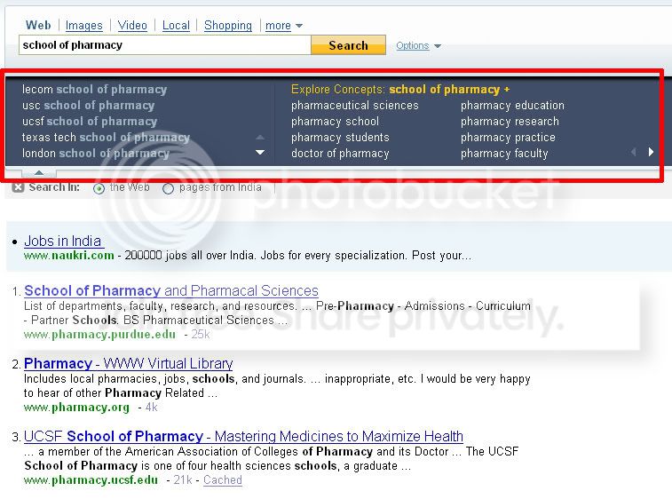Click the www.pharmacy.purdue.edu URL text
The width and height of the screenshot is (672, 499).
tap(99, 335)
